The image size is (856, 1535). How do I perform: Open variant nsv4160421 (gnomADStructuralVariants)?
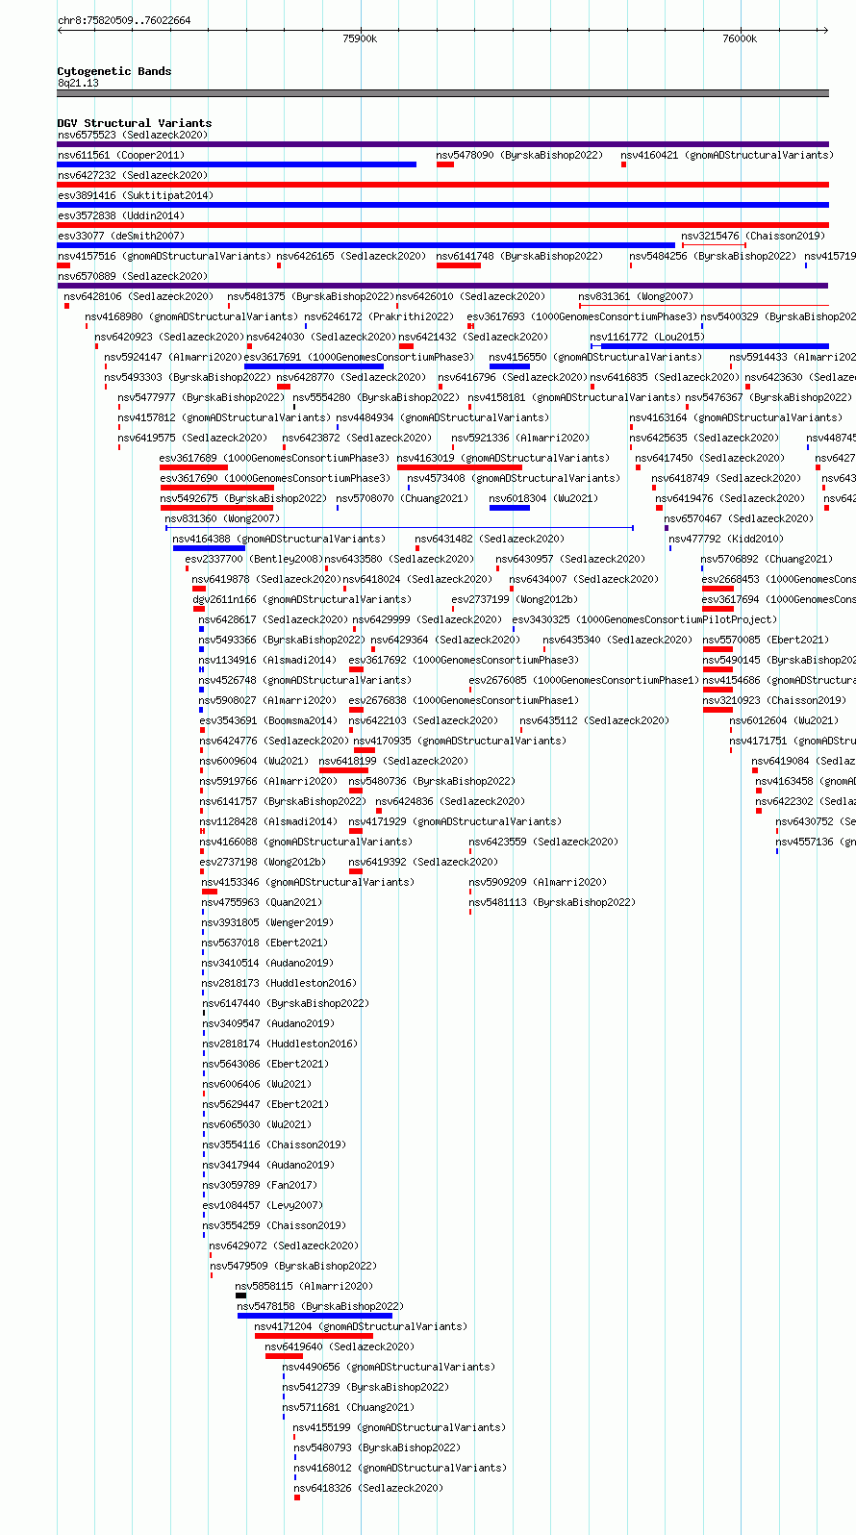click(727, 155)
